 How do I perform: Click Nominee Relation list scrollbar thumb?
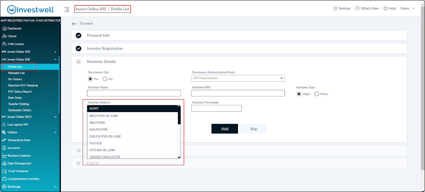coord(179,116)
